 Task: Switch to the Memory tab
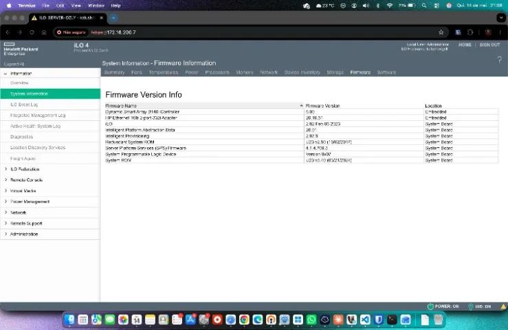point(245,72)
